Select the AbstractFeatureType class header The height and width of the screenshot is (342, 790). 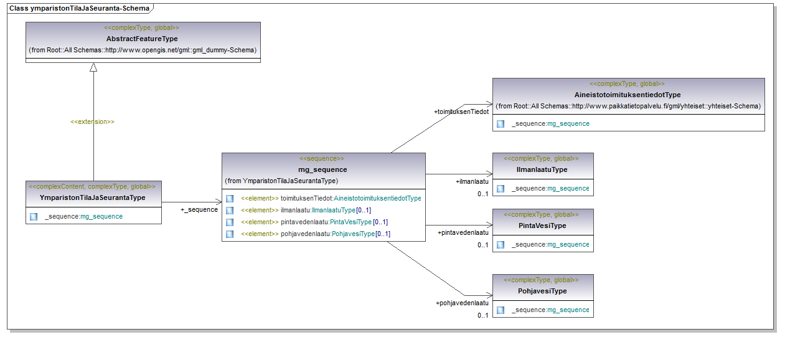point(143,39)
